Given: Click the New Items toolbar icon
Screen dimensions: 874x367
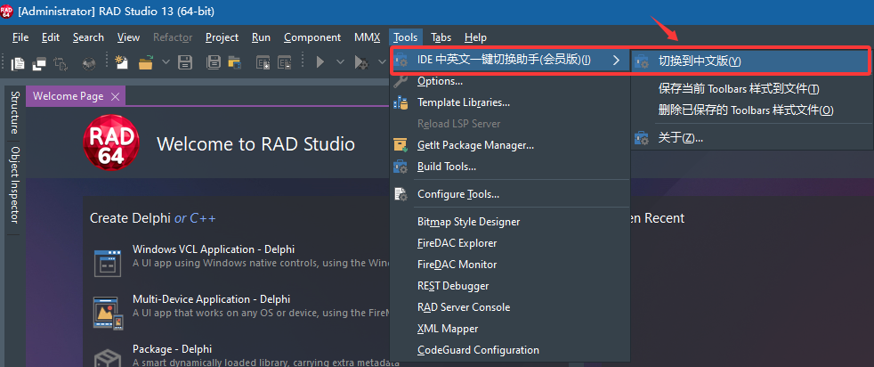Looking at the screenshot, I should pos(122,62).
